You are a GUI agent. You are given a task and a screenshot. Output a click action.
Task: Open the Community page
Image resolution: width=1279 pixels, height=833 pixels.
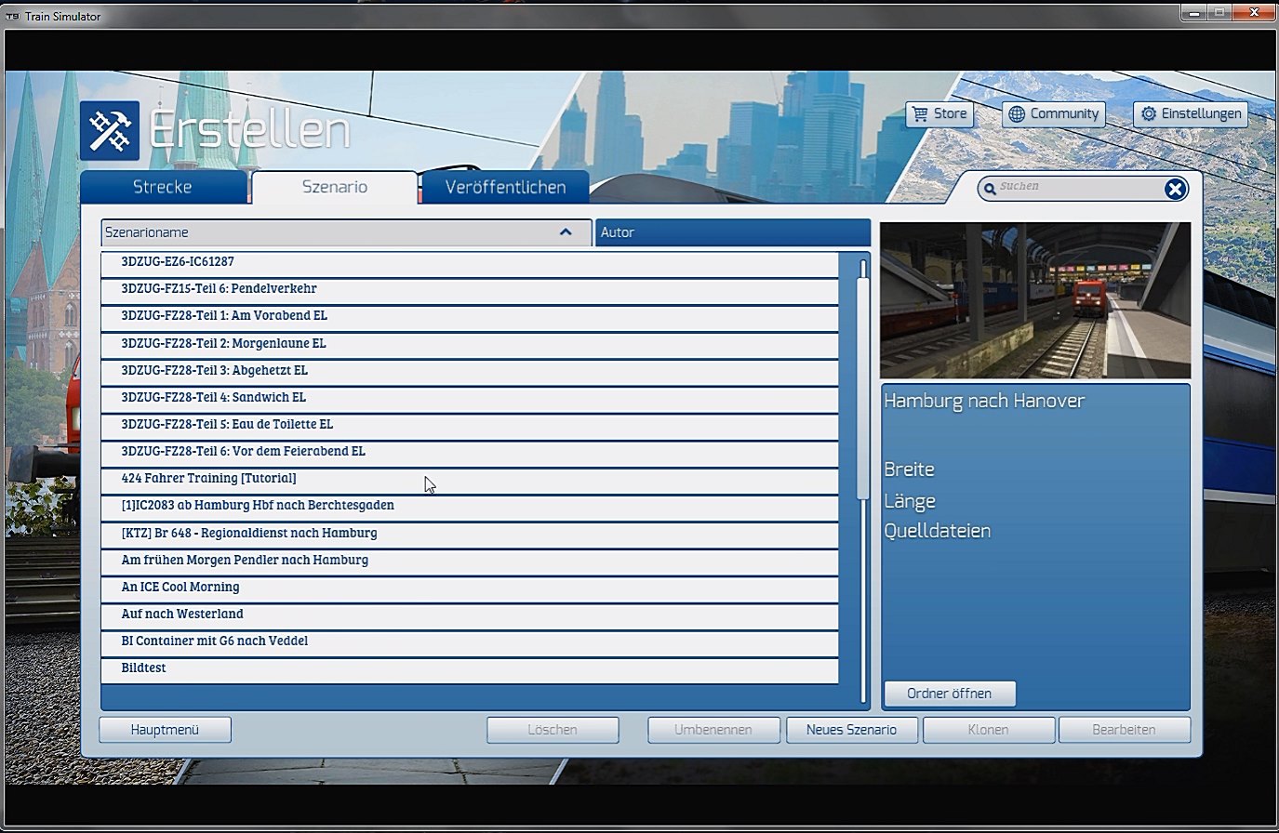pos(1054,114)
